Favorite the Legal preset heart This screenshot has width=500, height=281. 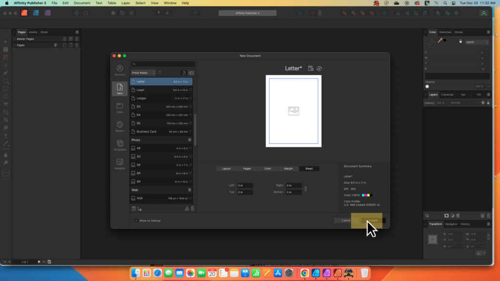tap(190, 90)
